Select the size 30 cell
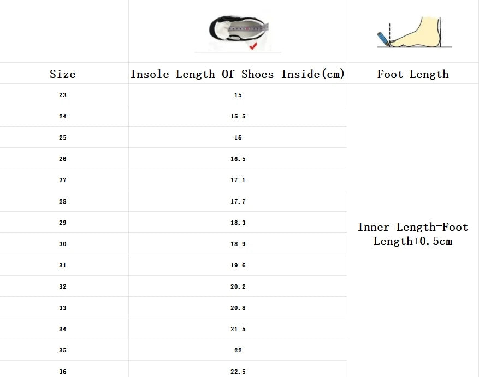This screenshot has height=377, width=479. pos(63,244)
